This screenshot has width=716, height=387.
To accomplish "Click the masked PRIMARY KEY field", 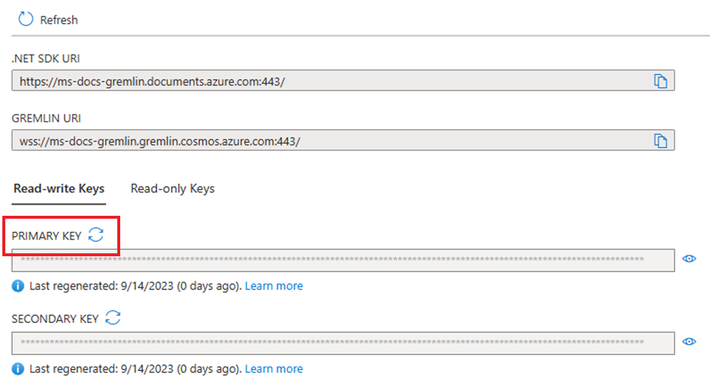I will pyautogui.click(x=343, y=260).
